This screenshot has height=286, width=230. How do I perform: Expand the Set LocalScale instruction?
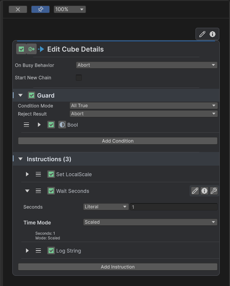(27, 174)
